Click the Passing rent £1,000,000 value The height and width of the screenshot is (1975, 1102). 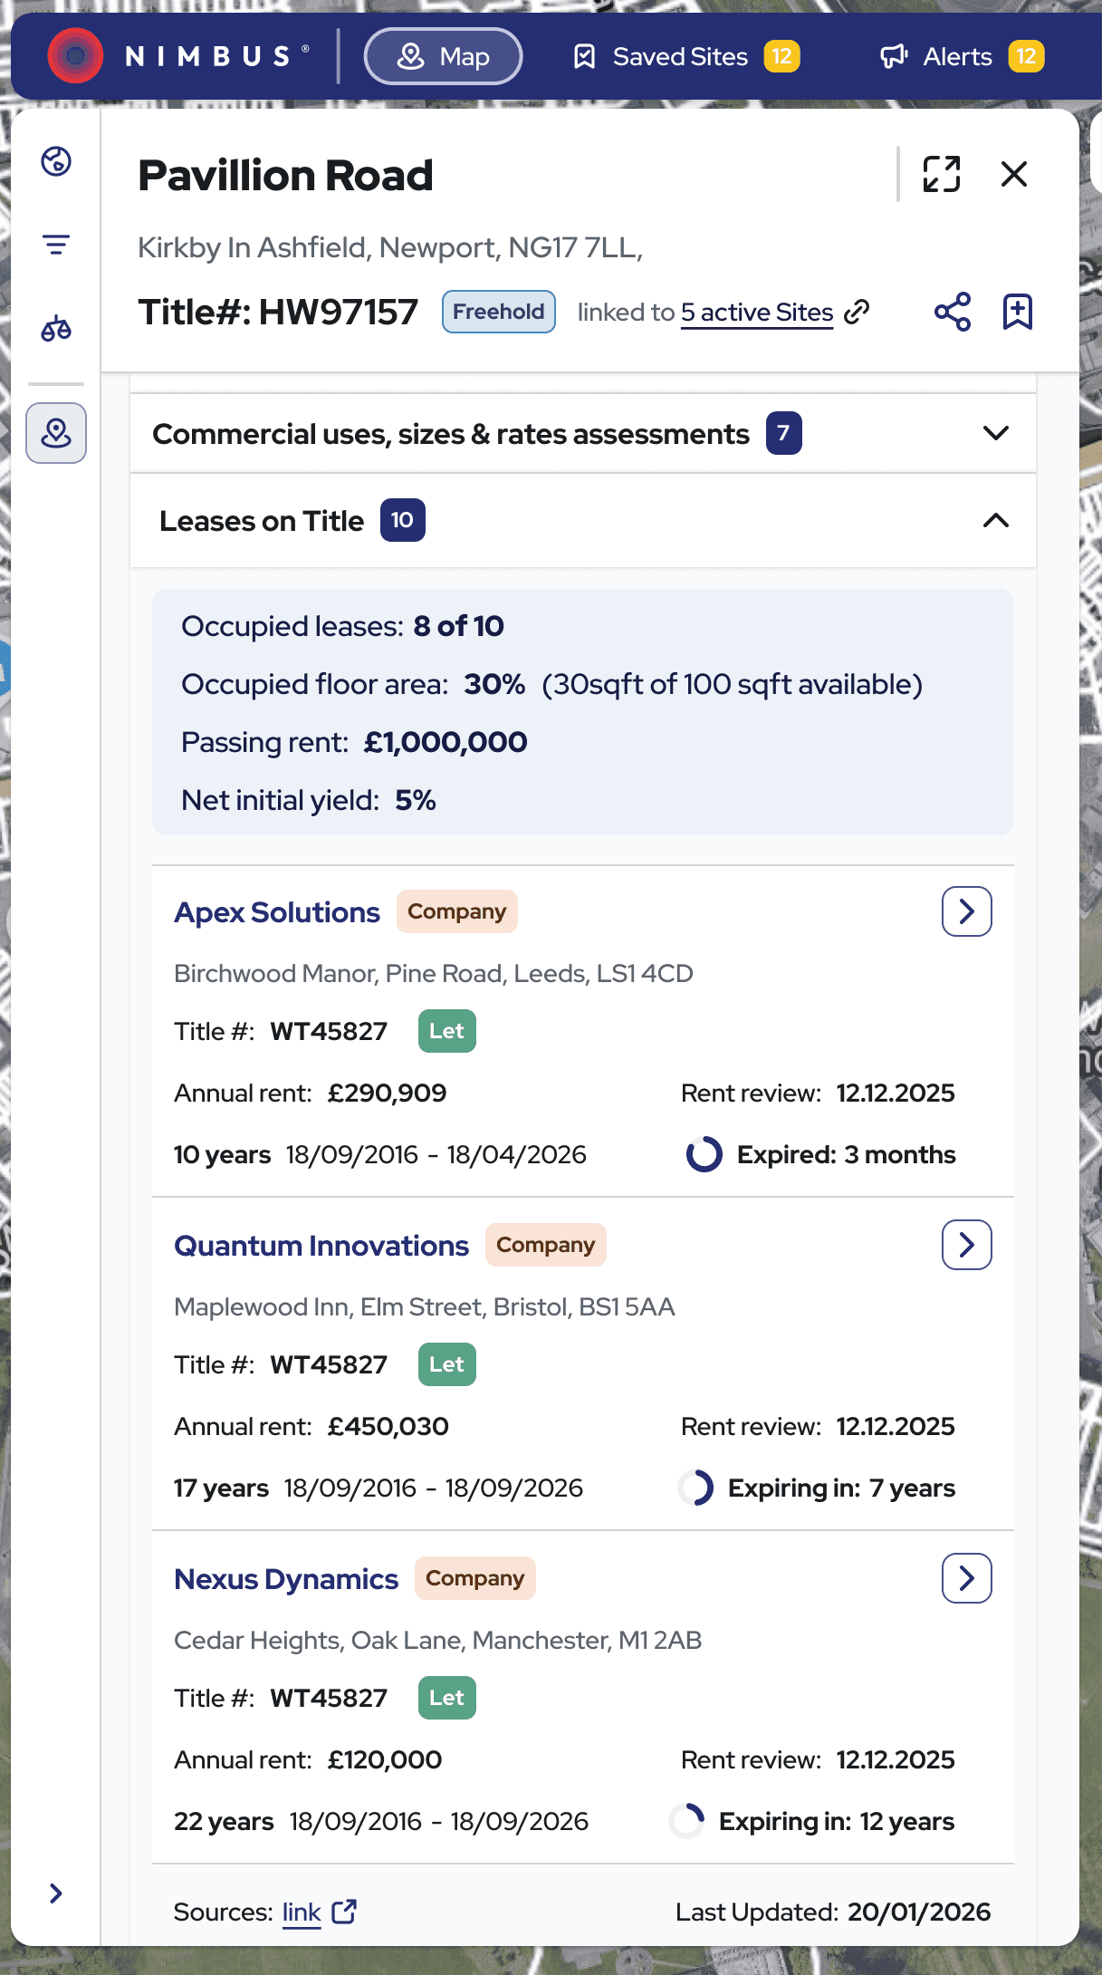(x=446, y=742)
